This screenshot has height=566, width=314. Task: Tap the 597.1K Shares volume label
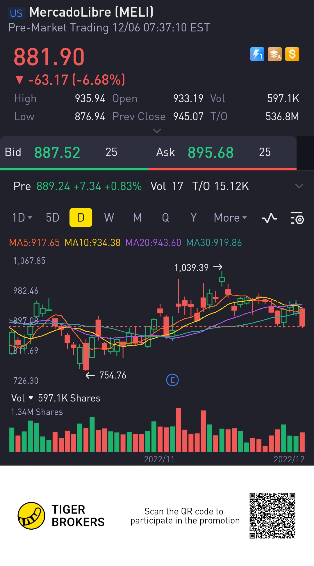coord(69,398)
